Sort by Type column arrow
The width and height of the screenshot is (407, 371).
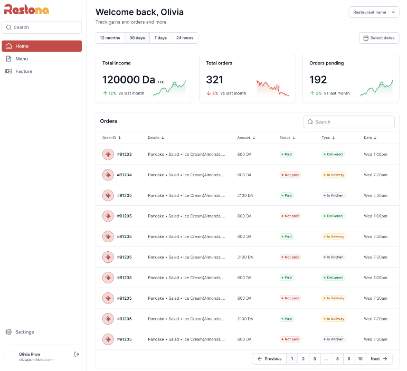coord(334,138)
